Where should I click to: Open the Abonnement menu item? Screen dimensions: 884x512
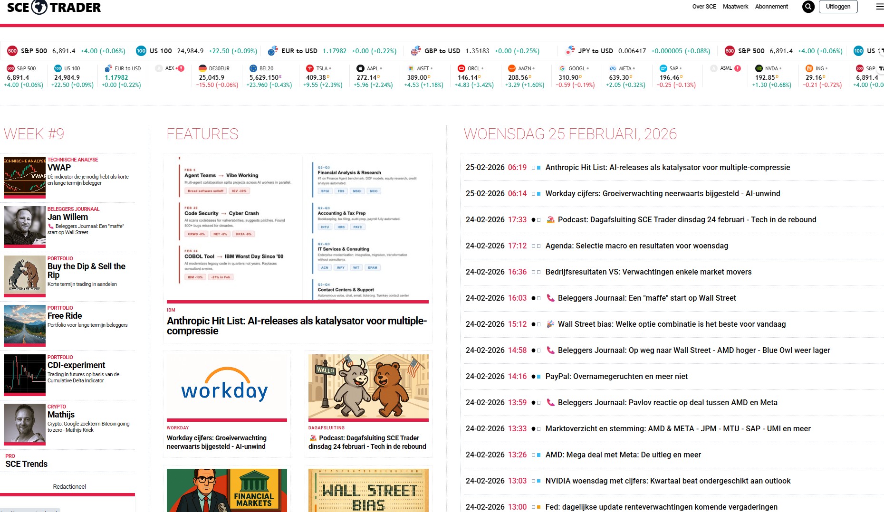(771, 7)
